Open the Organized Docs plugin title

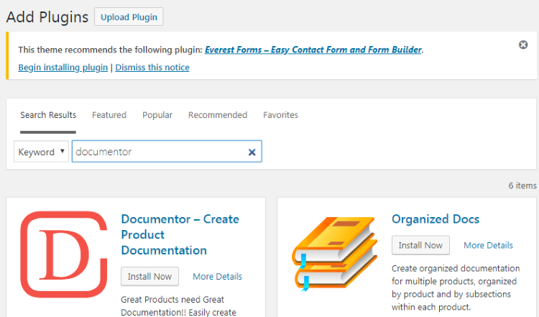[436, 219]
